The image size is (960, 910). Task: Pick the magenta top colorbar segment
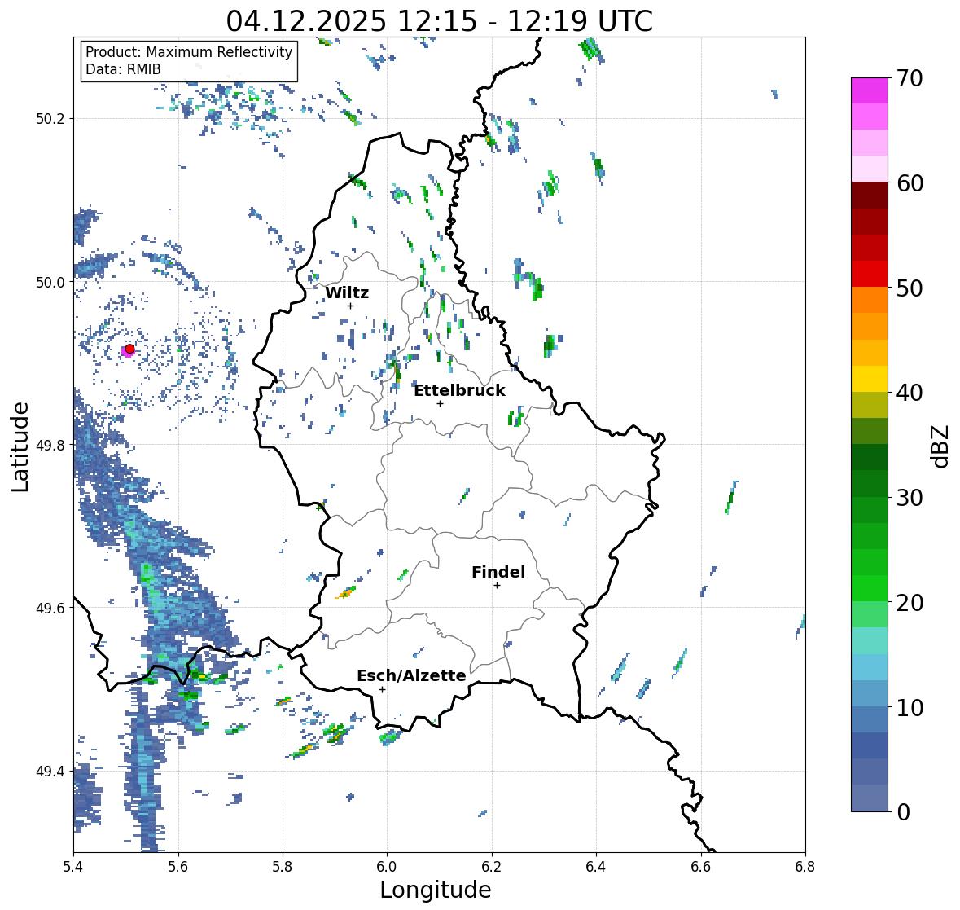point(870,90)
